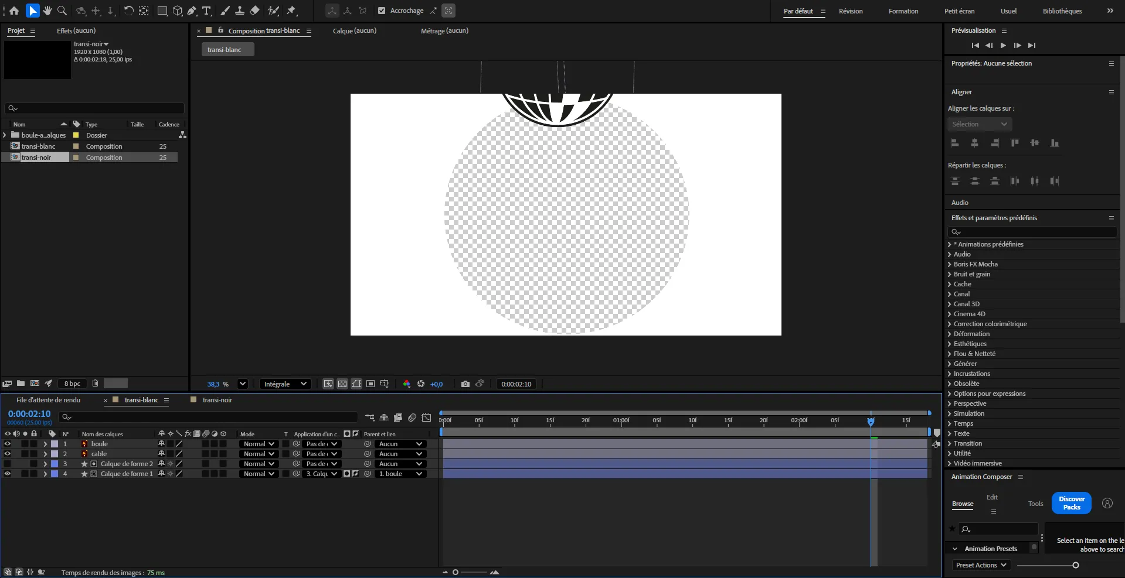Select the Brush tool
The width and height of the screenshot is (1125, 578).
(225, 11)
